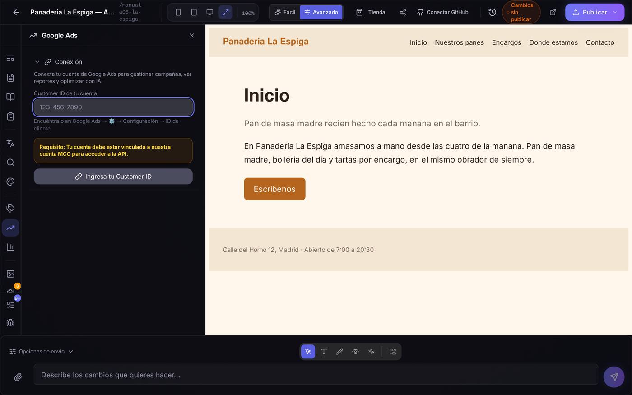Click the send message paper-plane button
Screen dimensions: 632x395
point(614,377)
